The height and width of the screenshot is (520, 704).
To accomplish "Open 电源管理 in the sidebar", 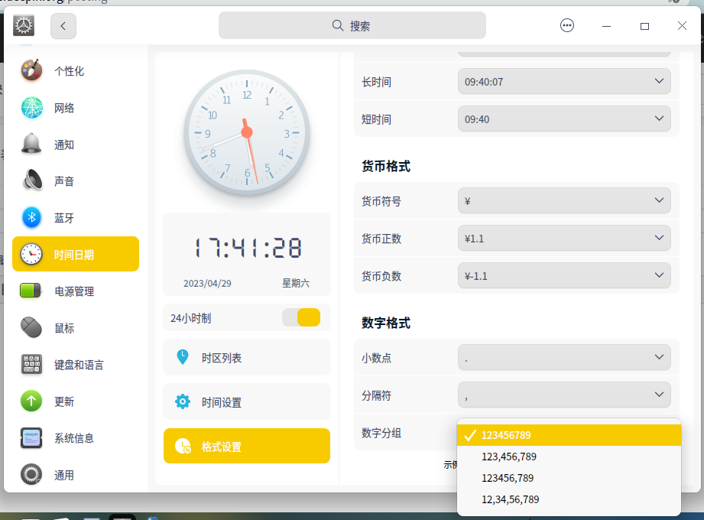I will pos(76,291).
